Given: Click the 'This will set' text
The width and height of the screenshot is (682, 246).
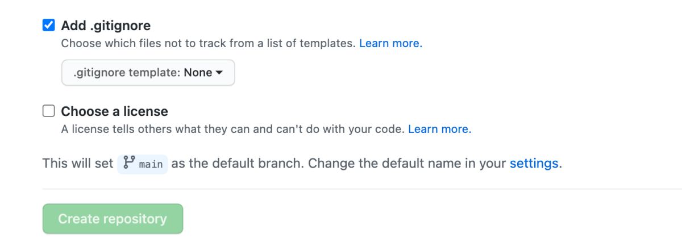Looking at the screenshot, I should pos(78,164).
